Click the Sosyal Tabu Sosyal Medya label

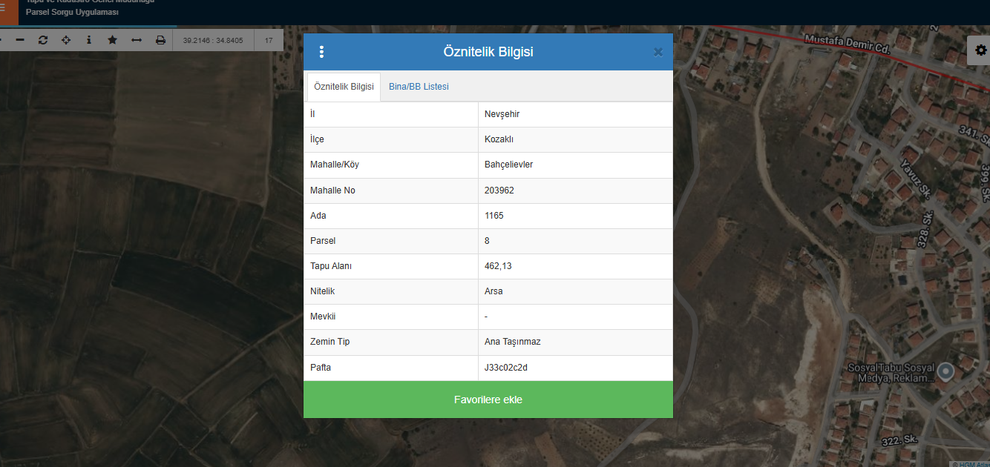[x=891, y=373]
